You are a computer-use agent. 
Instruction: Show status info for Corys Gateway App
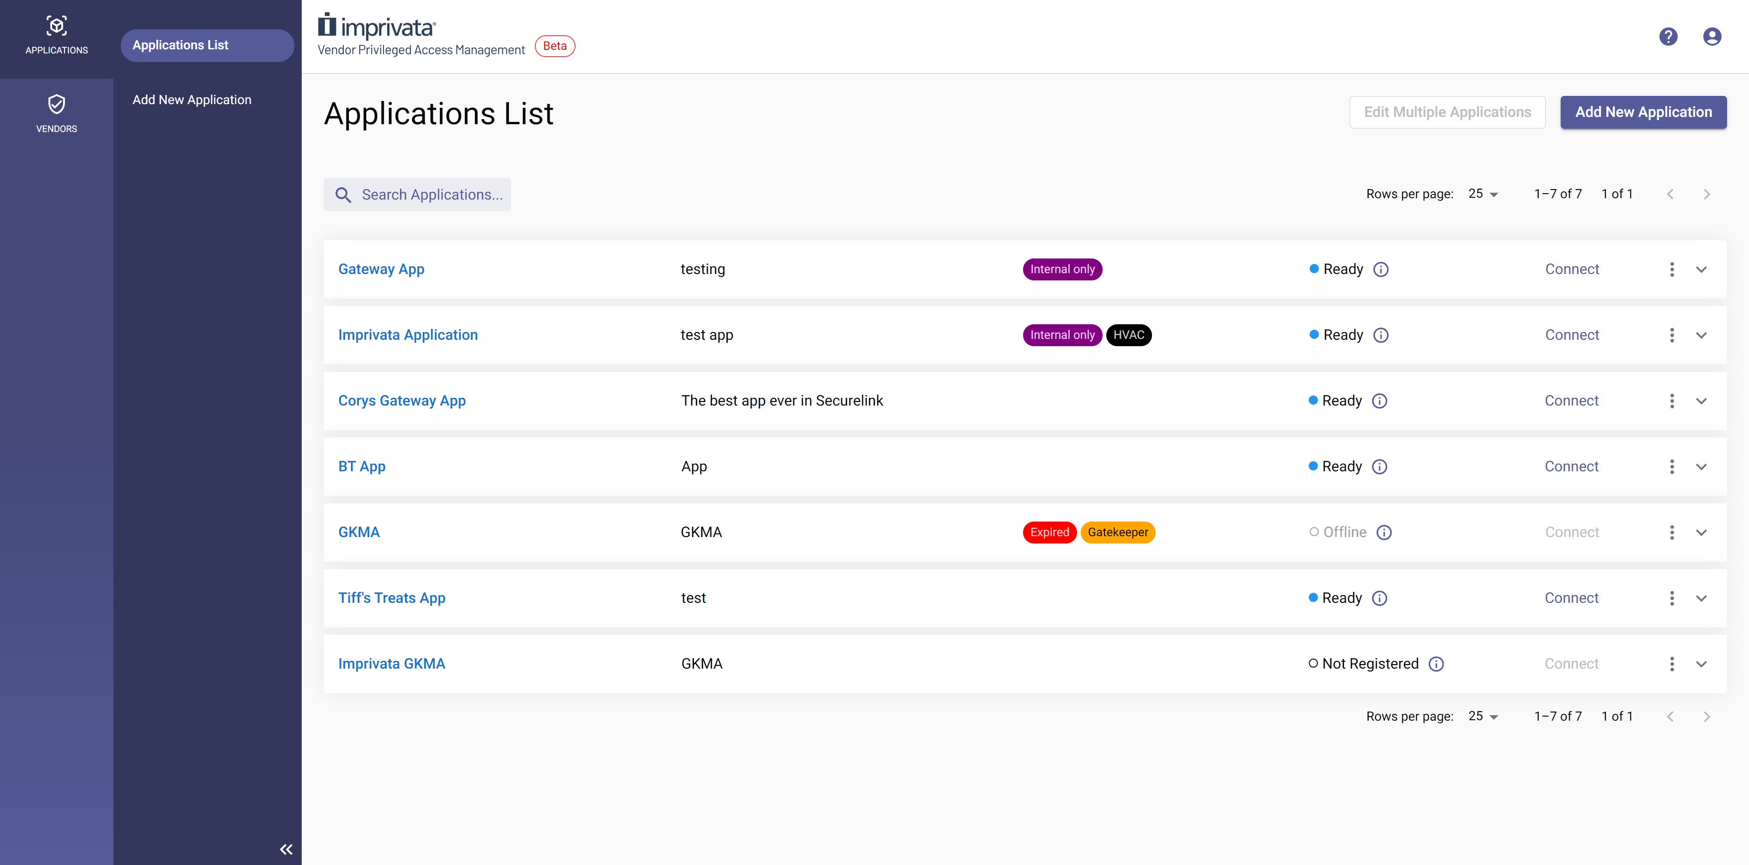pos(1380,401)
